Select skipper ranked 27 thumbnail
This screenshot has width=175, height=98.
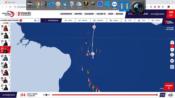6,87
